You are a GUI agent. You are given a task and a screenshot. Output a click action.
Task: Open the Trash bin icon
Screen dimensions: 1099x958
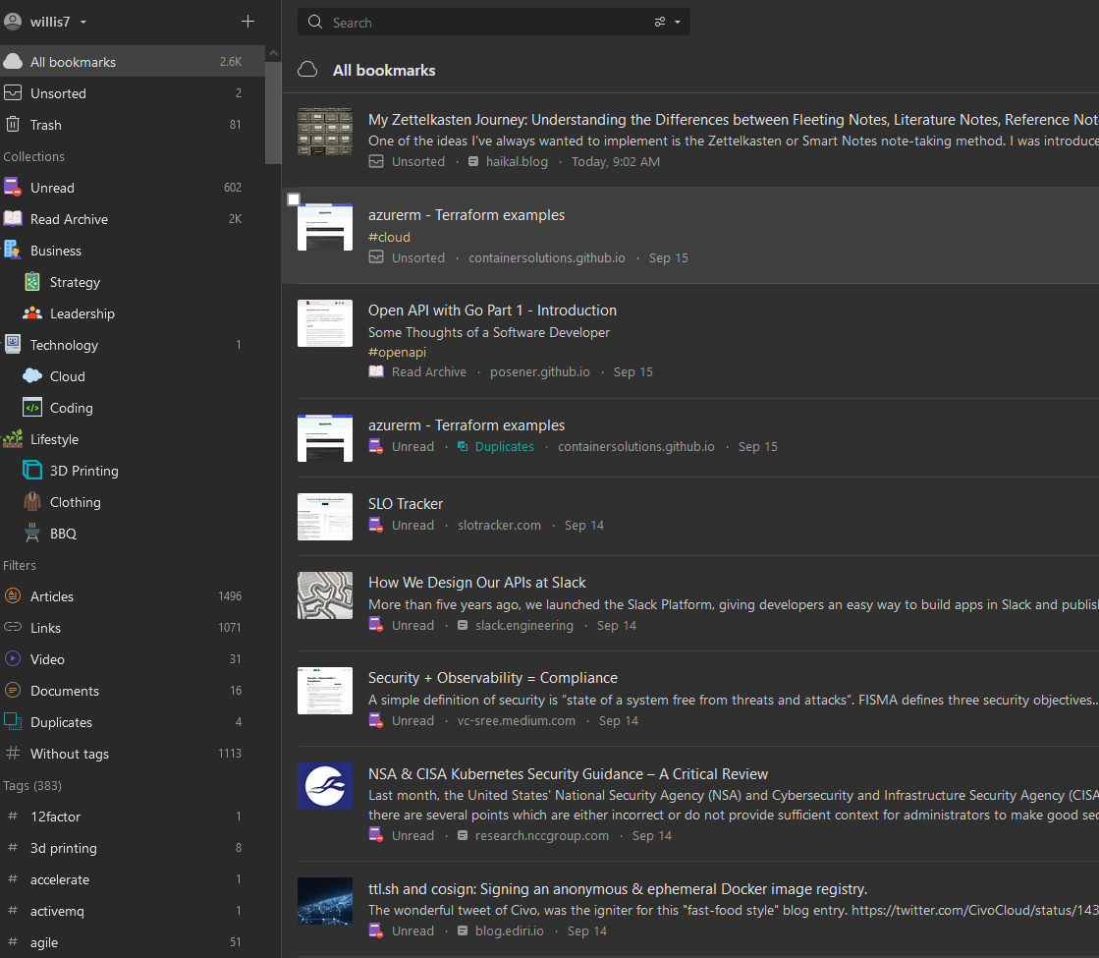(13, 124)
